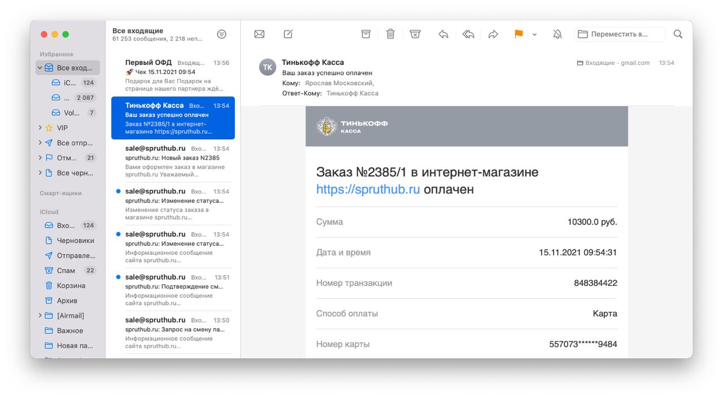Compose a new message
This screenshot has height=398, width=723.
(288, 34)
